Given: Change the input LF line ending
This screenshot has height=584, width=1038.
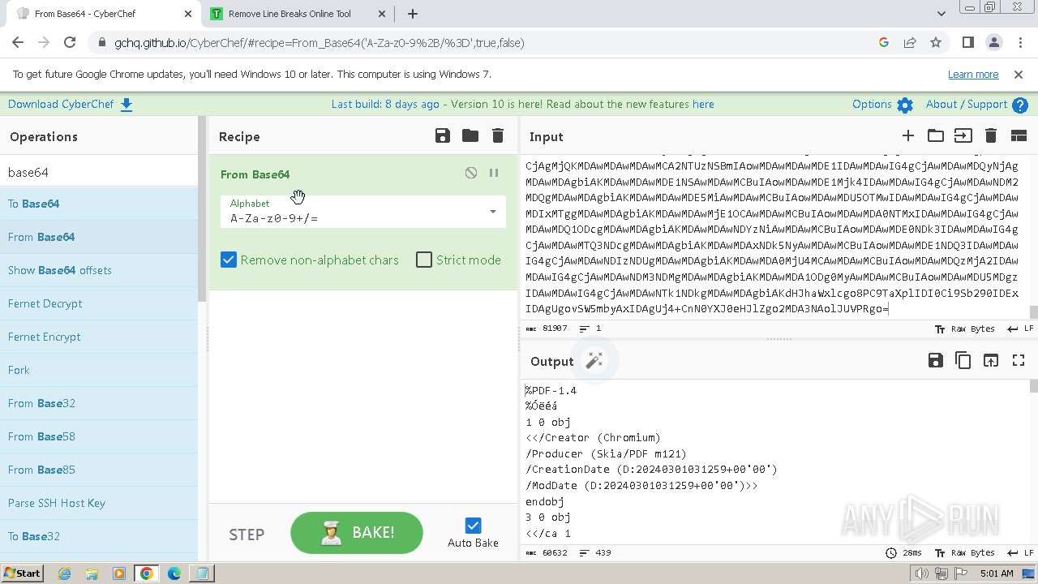Looking at the screenshot, I should point(1020,328).
